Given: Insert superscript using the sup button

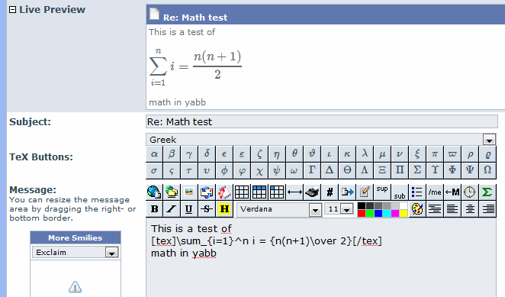Looking at the screenshot, I should [382, 192].
